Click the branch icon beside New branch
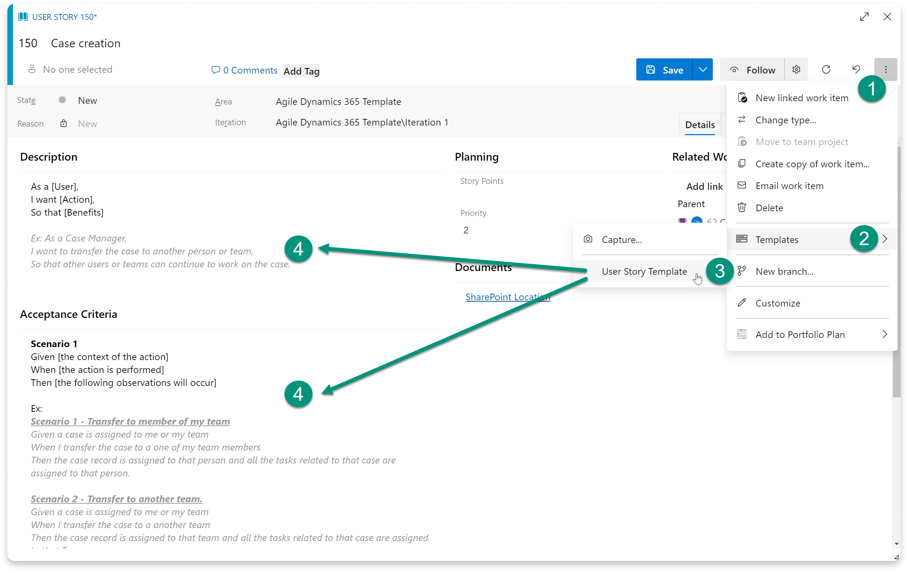The image size is (908, 572). point(742,271)
